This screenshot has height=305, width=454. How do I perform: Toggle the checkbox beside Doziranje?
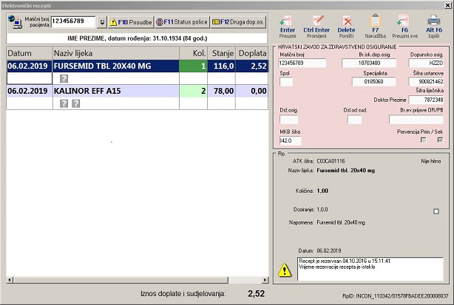(436, 211)
